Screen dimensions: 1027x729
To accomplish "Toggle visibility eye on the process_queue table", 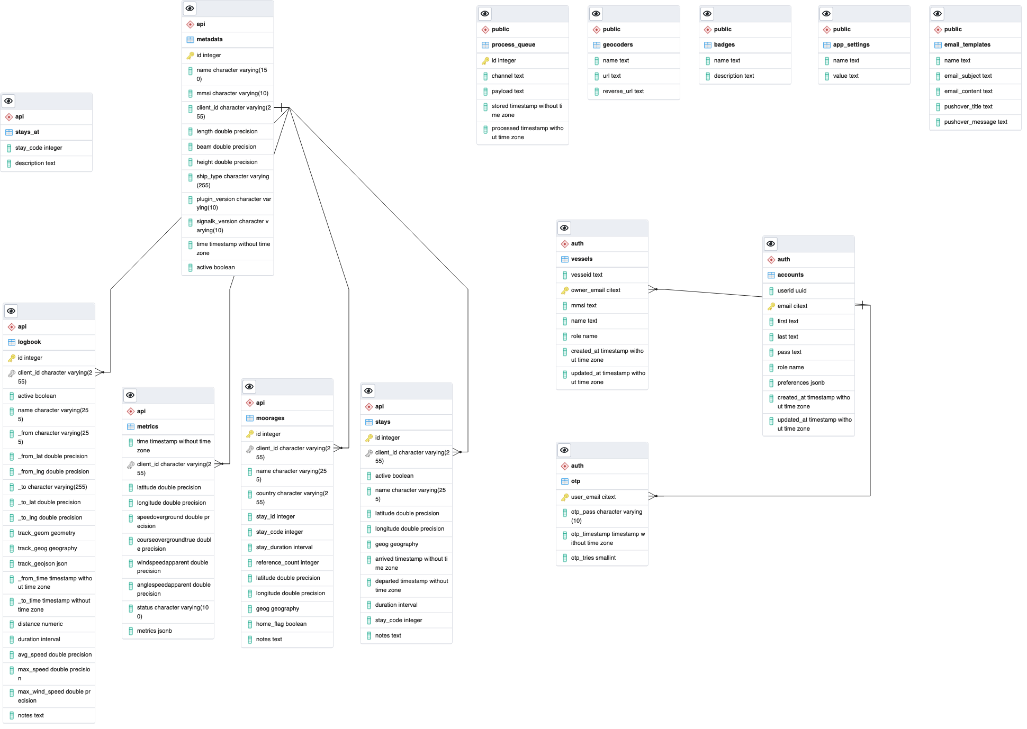I will point(485,14).
